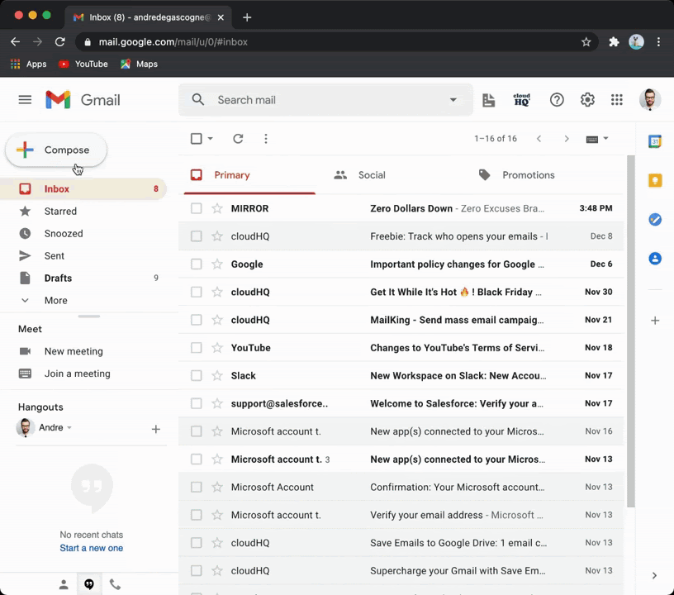
Task: Open select options dropdown arrow
Action: coord(210,139)
